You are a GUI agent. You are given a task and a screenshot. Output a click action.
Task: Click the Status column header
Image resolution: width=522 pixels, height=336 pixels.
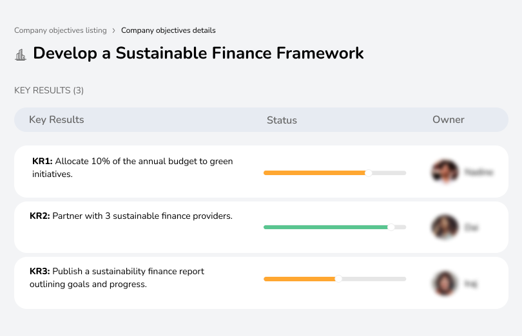pos(282,120)
